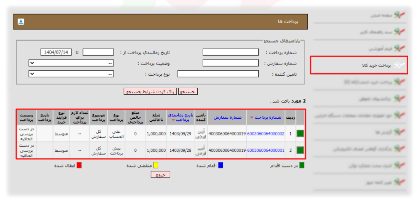
Task: Click the خروج exit button
Action: (161, 175)
